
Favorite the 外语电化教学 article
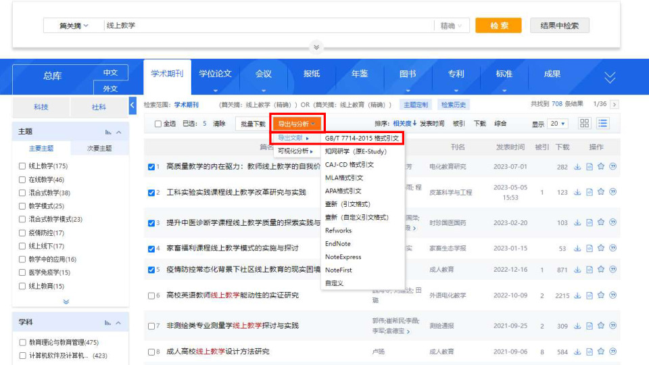pyautogui.click(x=601, y=295)
